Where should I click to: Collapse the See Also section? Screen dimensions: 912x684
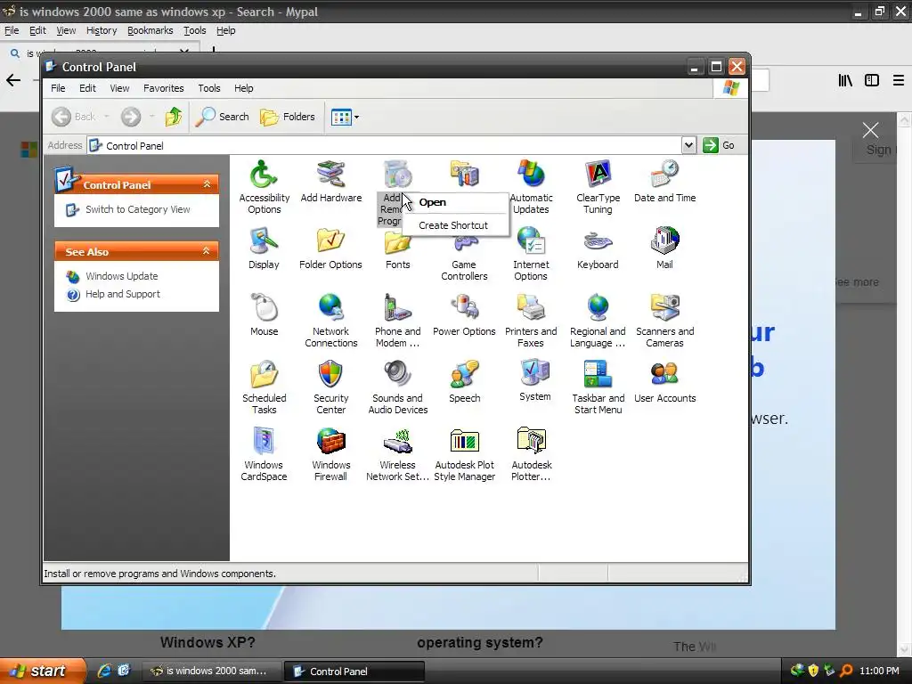point(206,251)
